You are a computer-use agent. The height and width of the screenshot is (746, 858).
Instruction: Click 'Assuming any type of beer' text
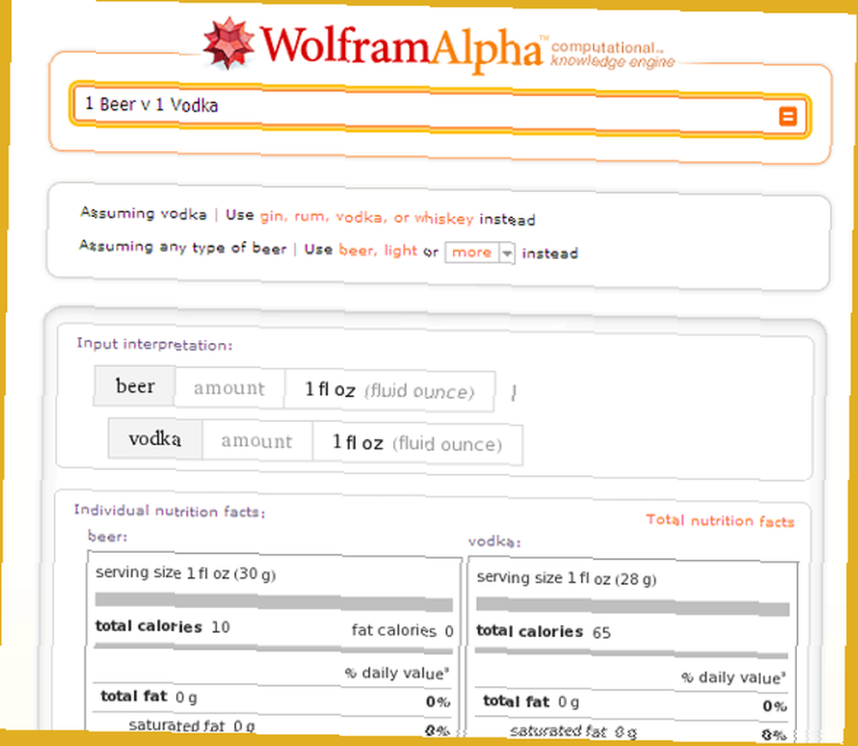183,247
